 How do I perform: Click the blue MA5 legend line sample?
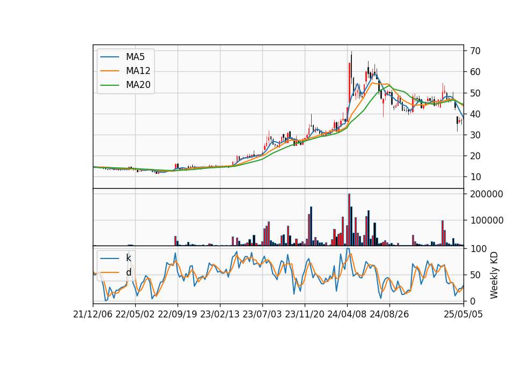coord(109,57)
